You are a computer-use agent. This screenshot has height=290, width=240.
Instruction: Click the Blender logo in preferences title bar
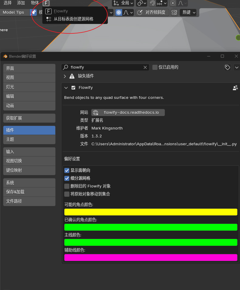click(5, 56)
